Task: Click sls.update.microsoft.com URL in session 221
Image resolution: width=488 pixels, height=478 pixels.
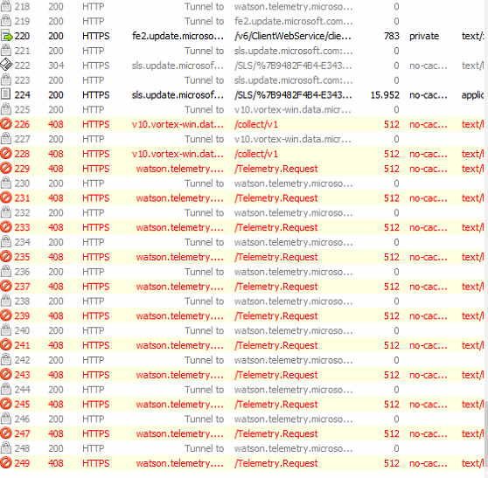Action: point(293,51)
